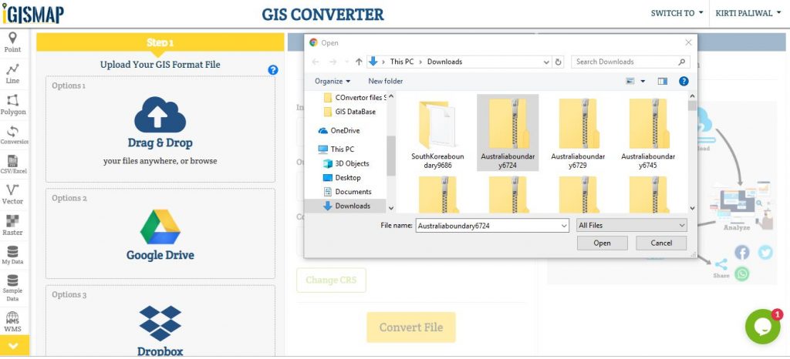Click the Search Downloads field
The width and height of the screenshot is (790, 359).
click(625, 62)
